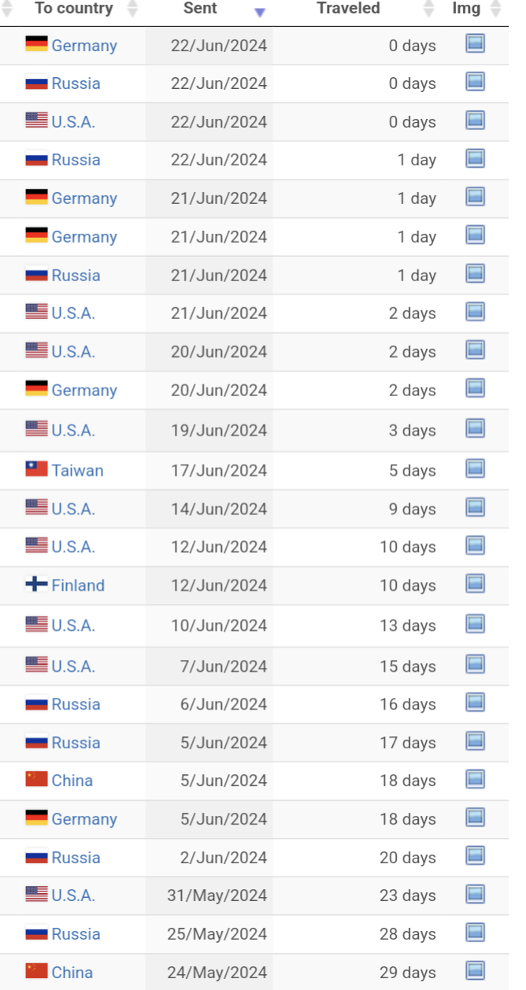View image for Russia card sent 25/May/2024

coord(475,933)
